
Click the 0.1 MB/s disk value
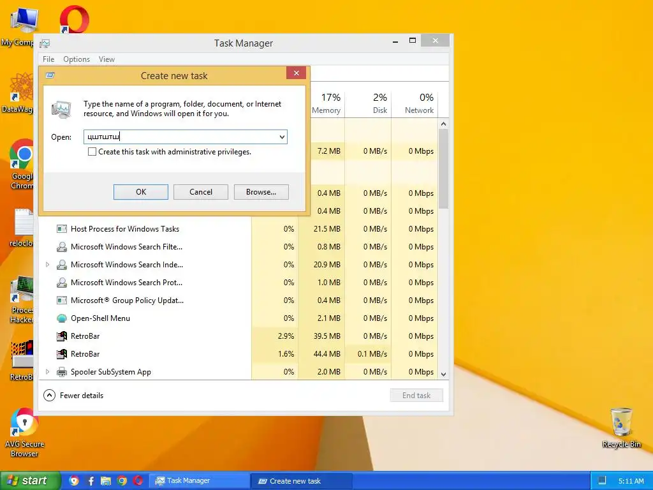(372, 354)
